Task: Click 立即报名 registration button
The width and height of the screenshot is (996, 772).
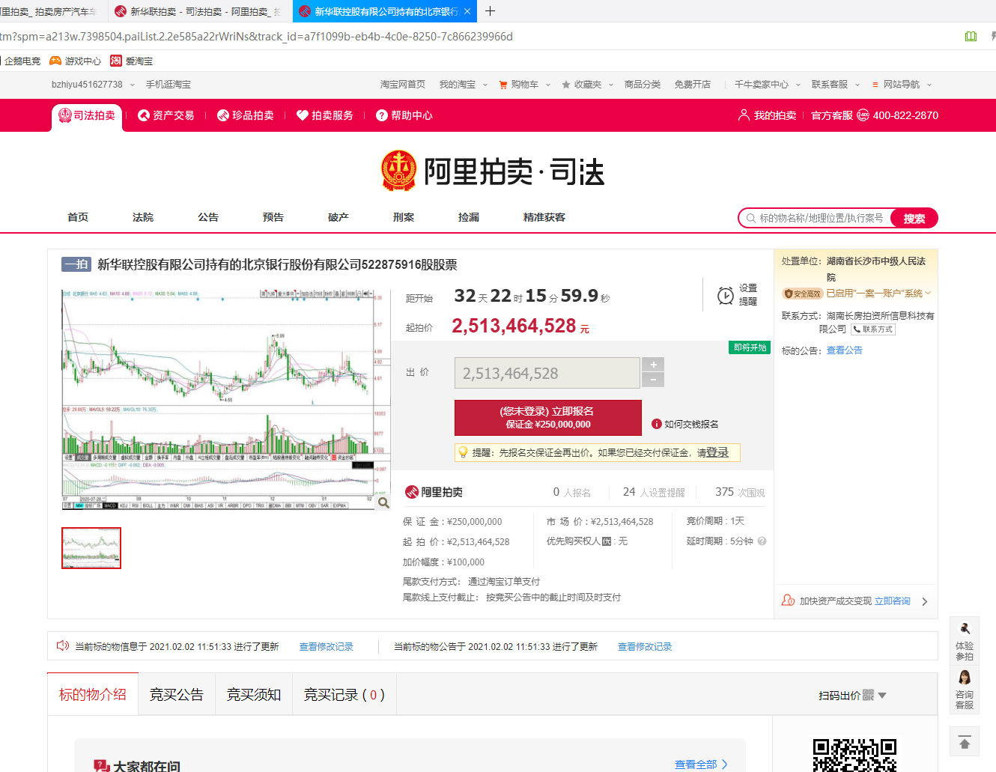Action: click(547, 418)
